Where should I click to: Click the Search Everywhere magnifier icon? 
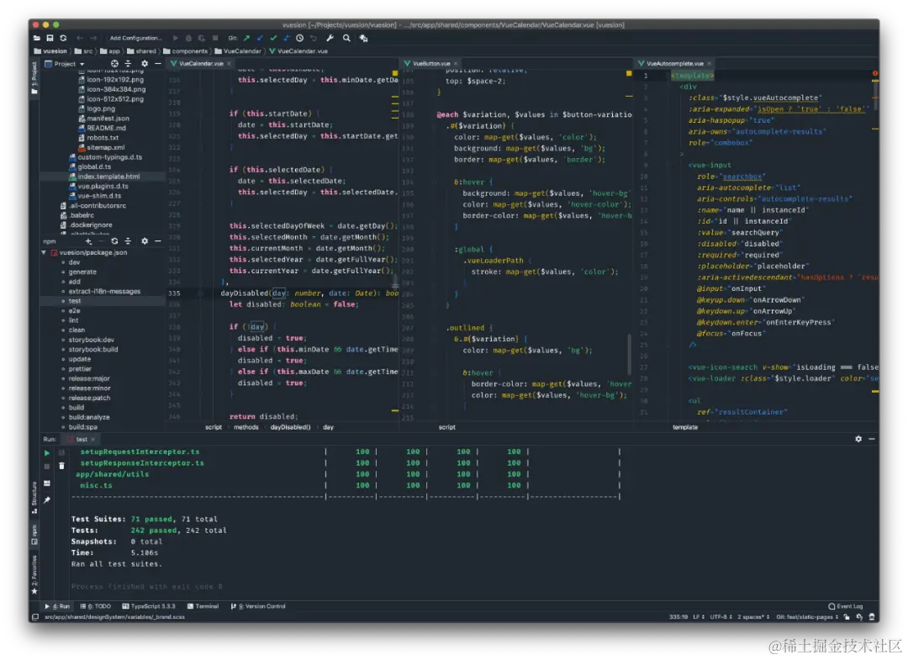(346, 38)
